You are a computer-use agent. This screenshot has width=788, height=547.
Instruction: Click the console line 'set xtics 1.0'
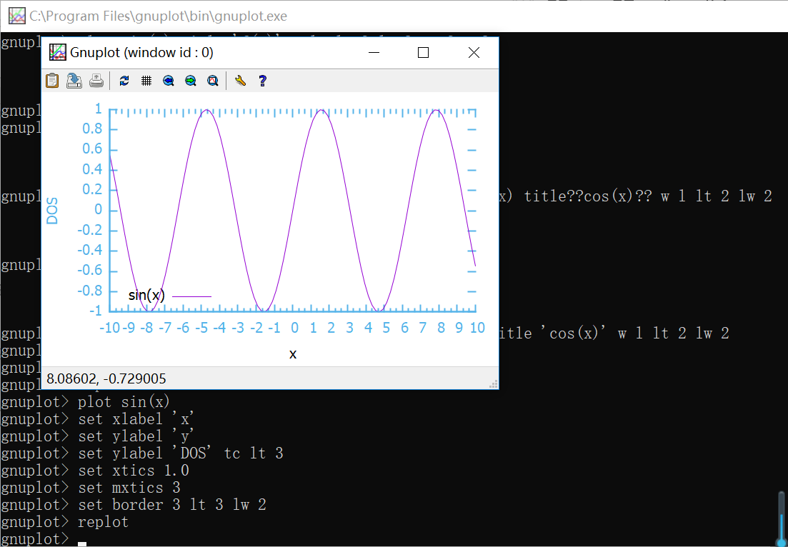point(134,471)
